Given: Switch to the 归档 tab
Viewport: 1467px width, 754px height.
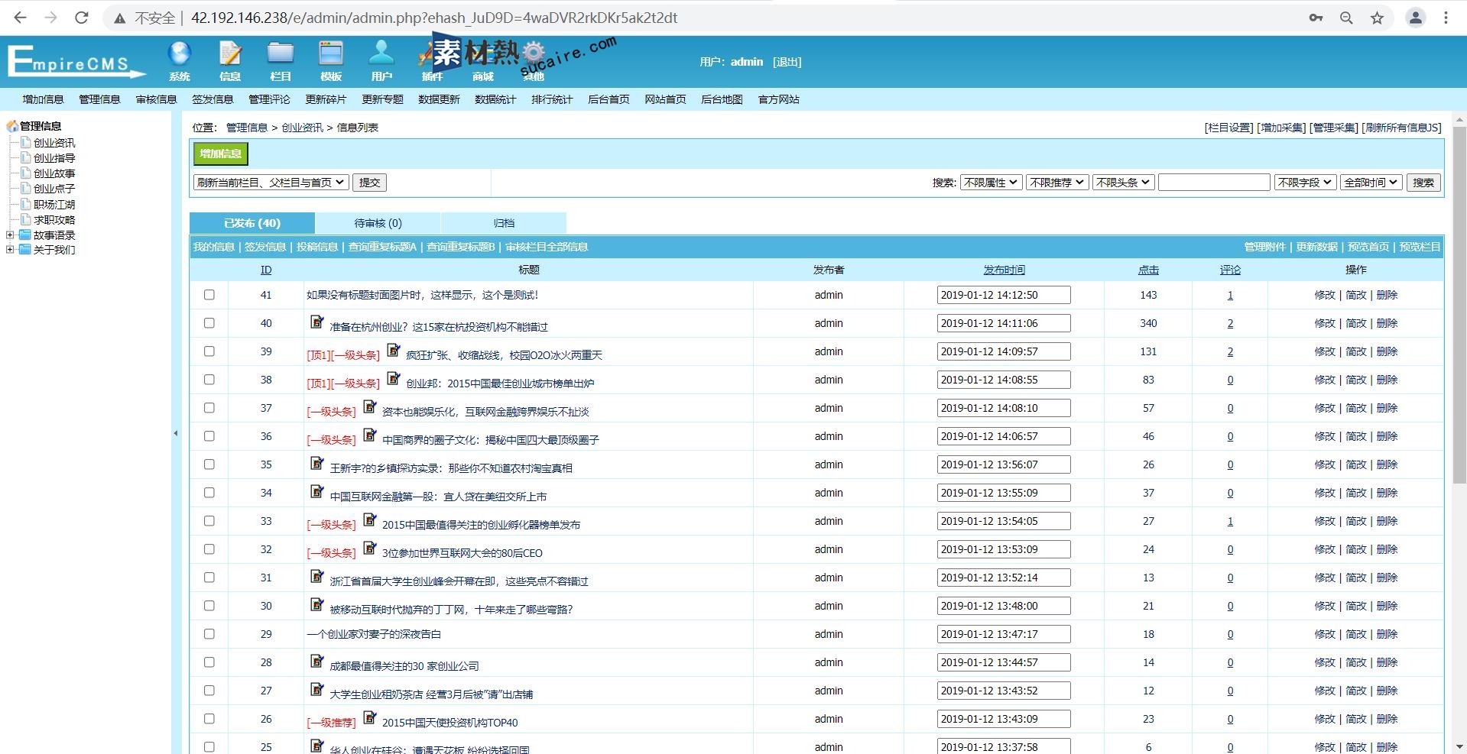Looking at the screenshot, I should coord(504,223).
